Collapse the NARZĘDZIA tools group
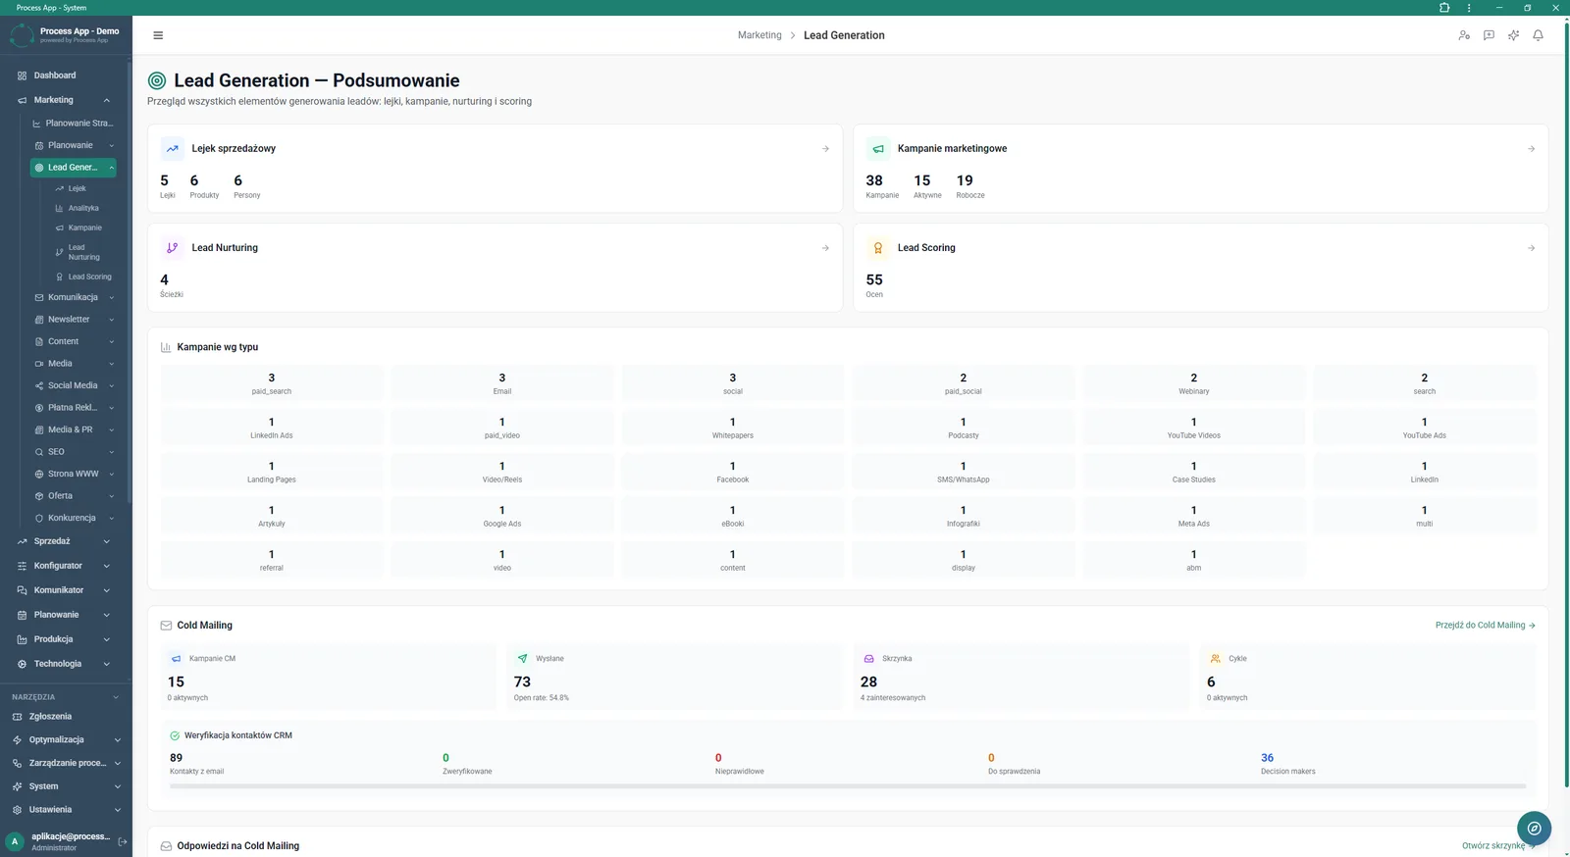The width and height of the screenshot is (1570, 857). click(x=116, y=697)
